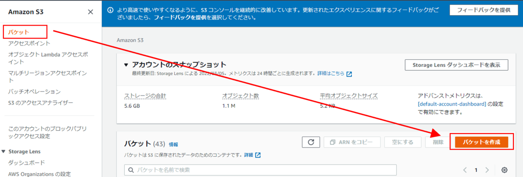Click the 情報 link next to バケット heading
The image size is (523, 177).
click(x=173, y=144)
